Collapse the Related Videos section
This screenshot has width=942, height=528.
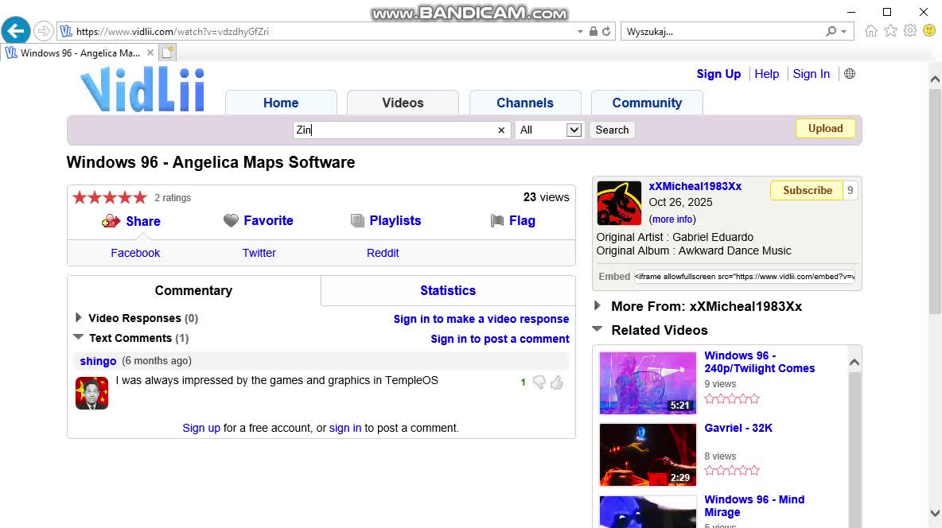[x=598, y=329]
